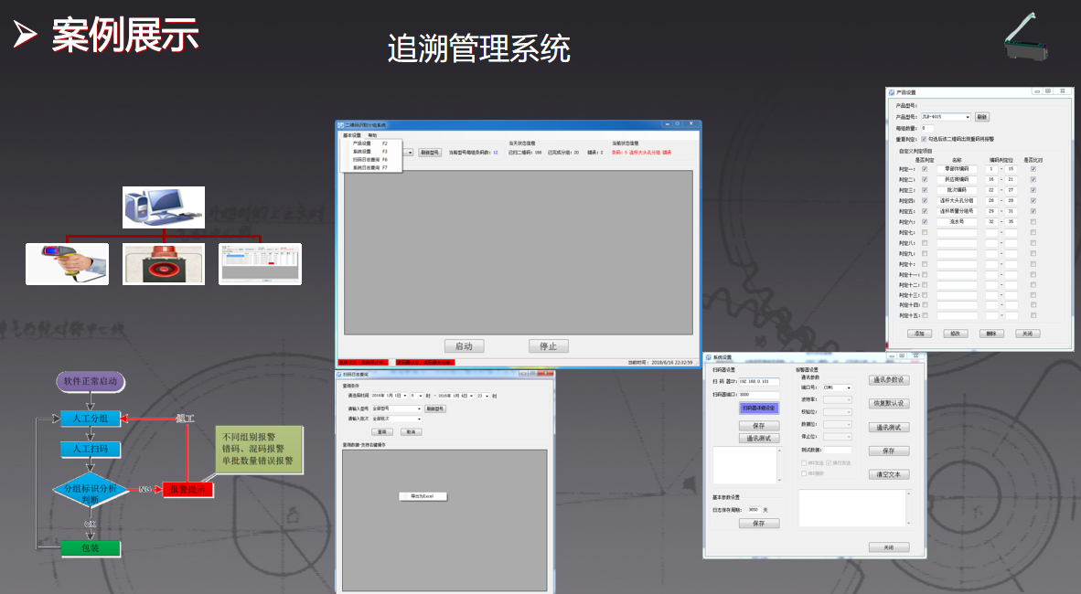Open 全部批次 dropdown in log query window
This screenshot has height=594, width=1081.
point(396,419)
